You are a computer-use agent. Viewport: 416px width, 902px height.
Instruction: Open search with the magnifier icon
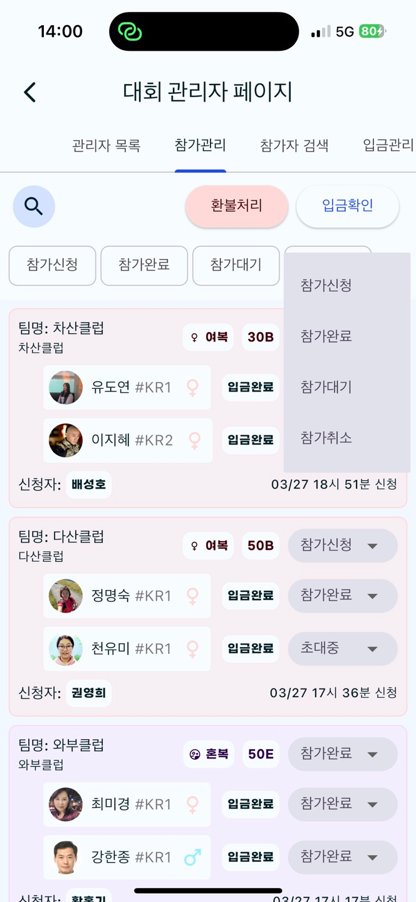(x=34, y=206)
